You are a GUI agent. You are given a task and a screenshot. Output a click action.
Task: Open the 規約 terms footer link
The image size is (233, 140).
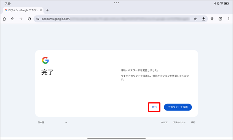pyautogui.click(x=193, y=122)
